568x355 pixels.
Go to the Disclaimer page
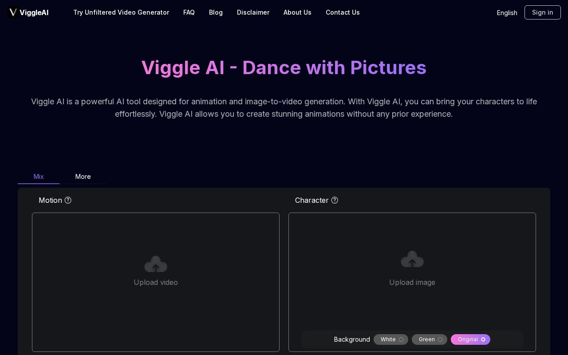click(253, 12)
